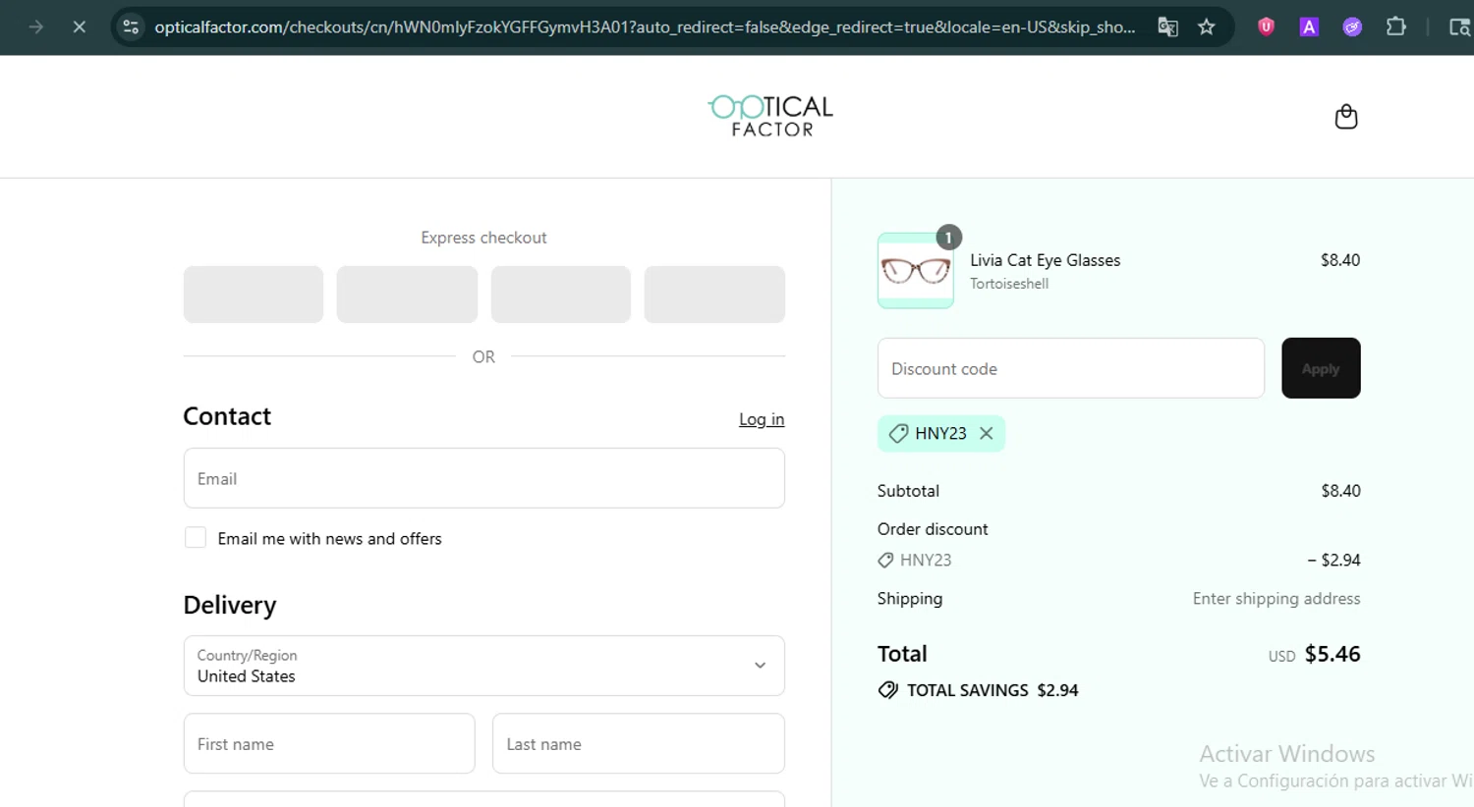
Task: Open the shopping bag cart icon
Action: point(1346,117)
